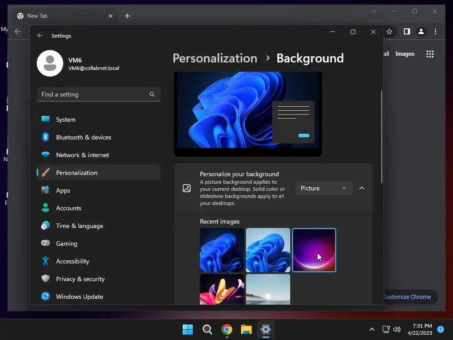The width and height of the screenshot is (453, 340).
Task: Close the New Tab tab
Action: (110, 16)
